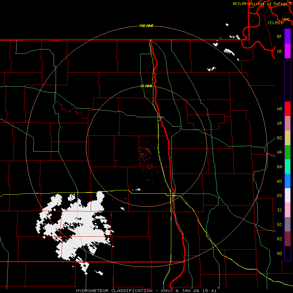293x293 pixels.
Task: Click the dark green HR legend swatch
Action: (287, 152)
